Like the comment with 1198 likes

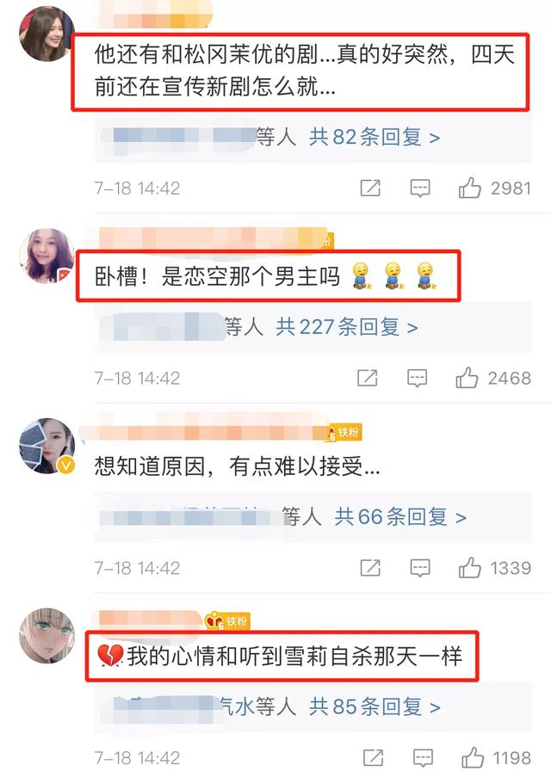tap(473, 758)
